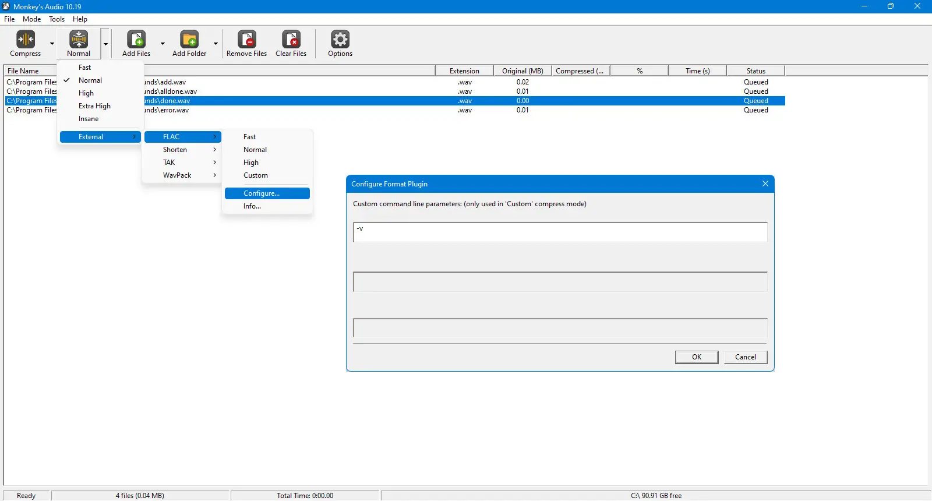The width and height of the screenshot is (932, 501).
Task: Open the Shorten submenu
Action: [183, 150]
